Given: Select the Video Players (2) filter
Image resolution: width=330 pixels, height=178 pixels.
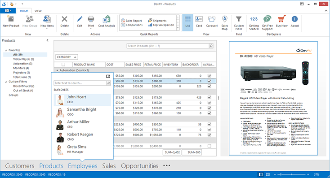Looking at the screenshot, I should click(x=23, y=59).
